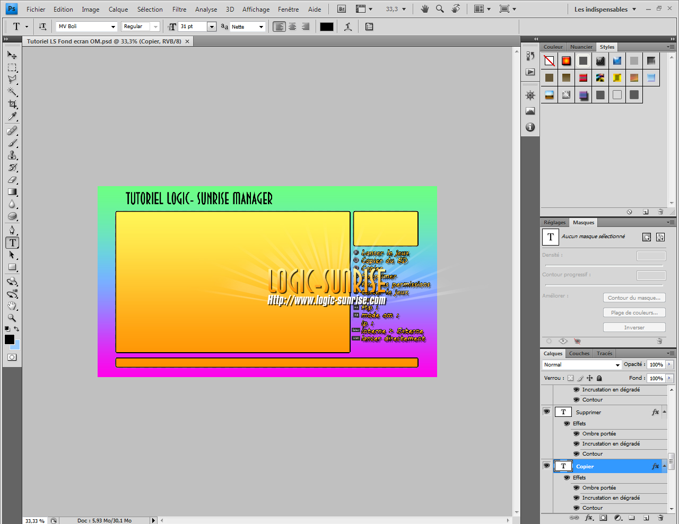Select the Rotate View tool in application bar
The height and width of the screenshot is (524, 679).
click(x=456, y=9)
